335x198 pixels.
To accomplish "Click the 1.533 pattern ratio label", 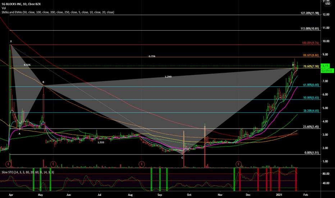I will pyautogui.click(x=101, y=142).
